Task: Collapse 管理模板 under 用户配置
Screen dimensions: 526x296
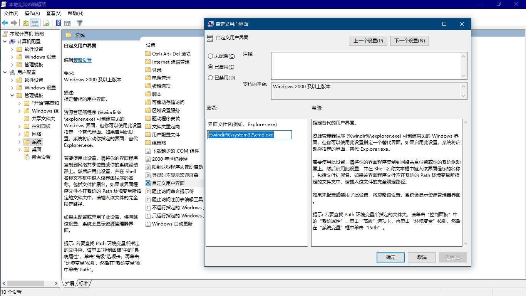Action: click(x=12, y=96)
